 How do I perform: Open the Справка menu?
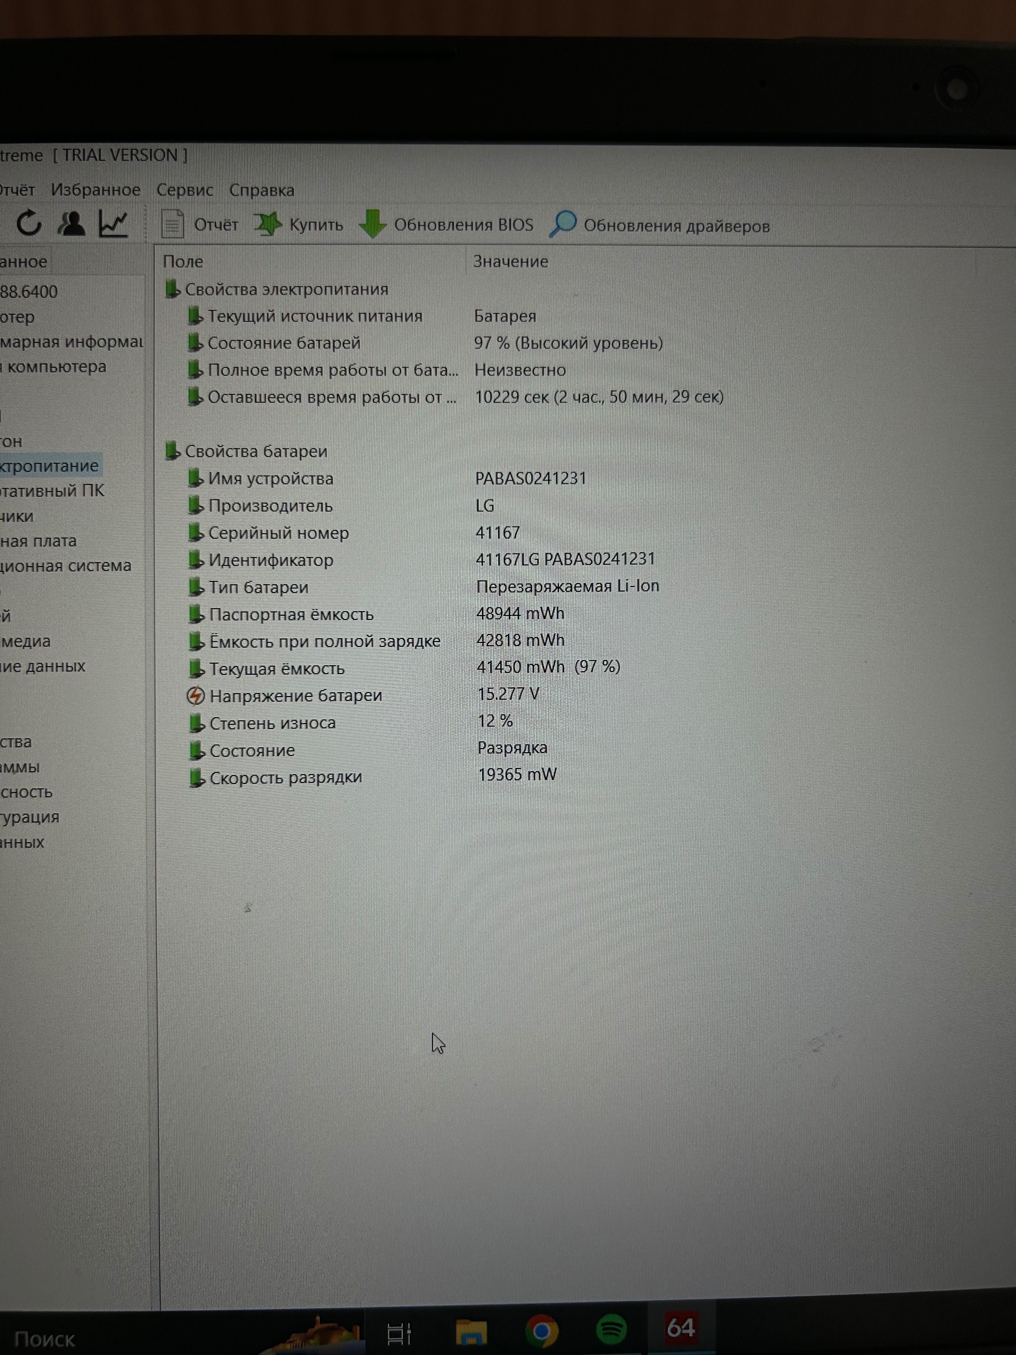point(261,190)
